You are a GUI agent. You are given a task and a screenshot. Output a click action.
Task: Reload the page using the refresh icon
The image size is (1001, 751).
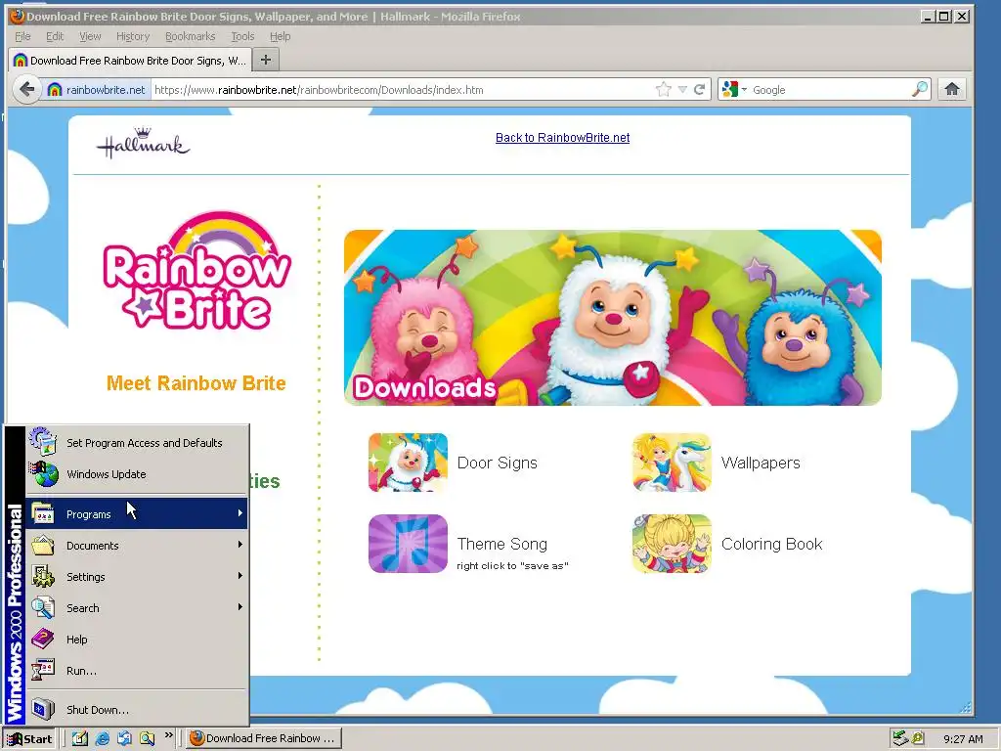(x=700, y=89)
